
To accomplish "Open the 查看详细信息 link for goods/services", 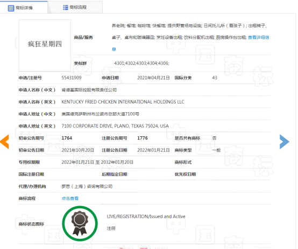I will (x=259, y=38).
